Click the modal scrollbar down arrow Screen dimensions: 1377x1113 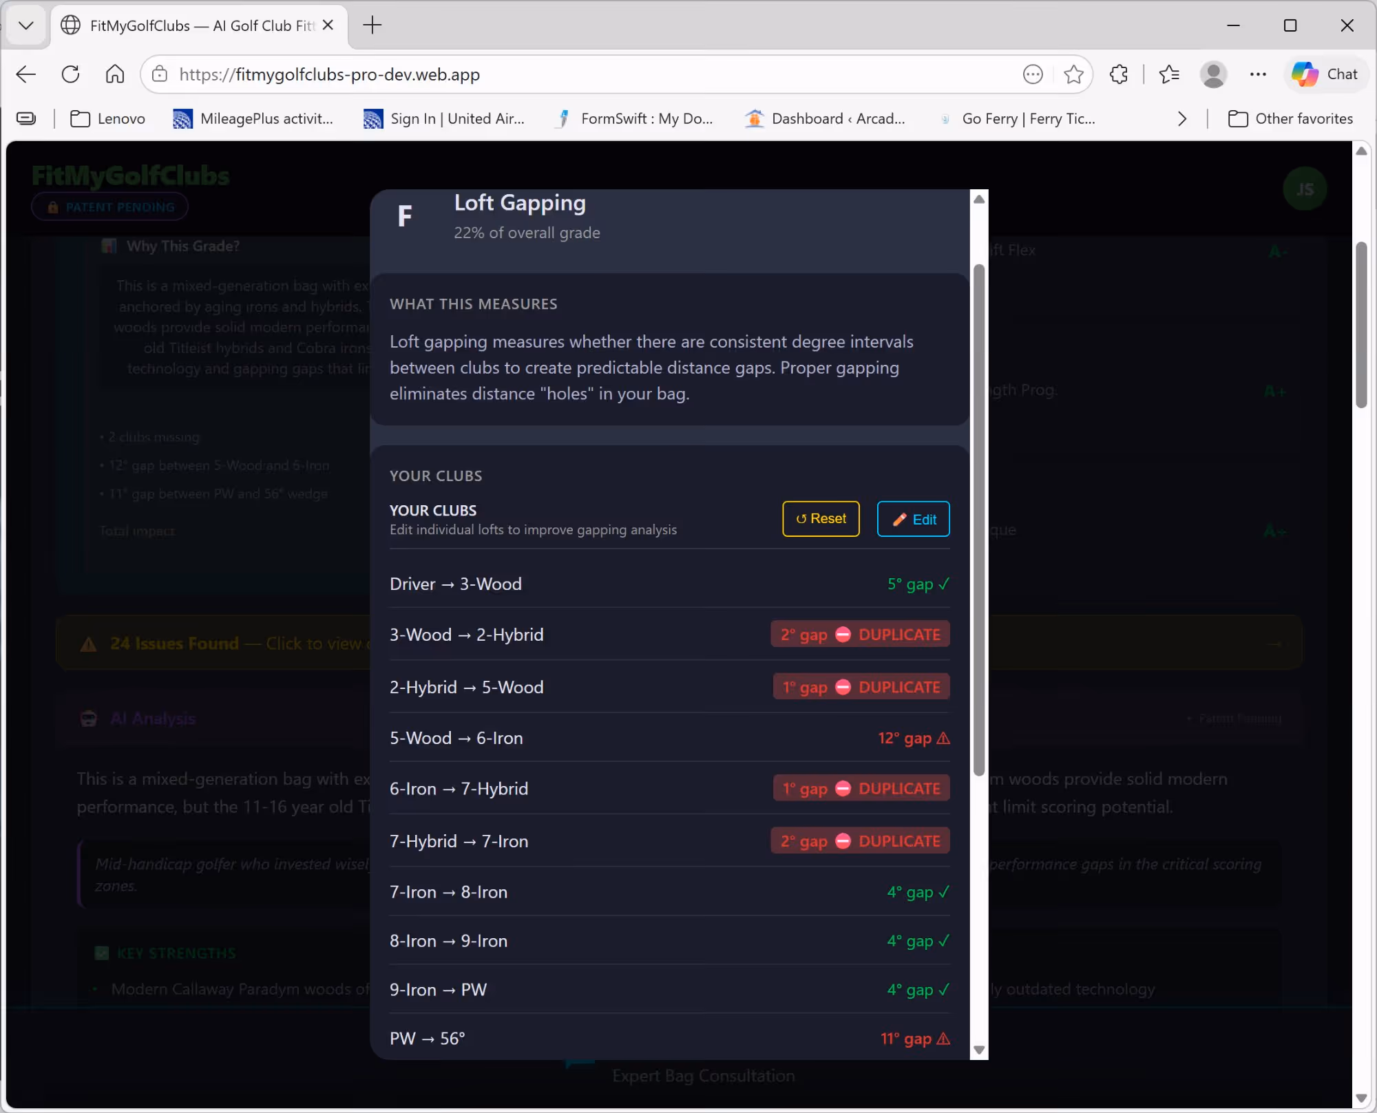point(979,1050)
